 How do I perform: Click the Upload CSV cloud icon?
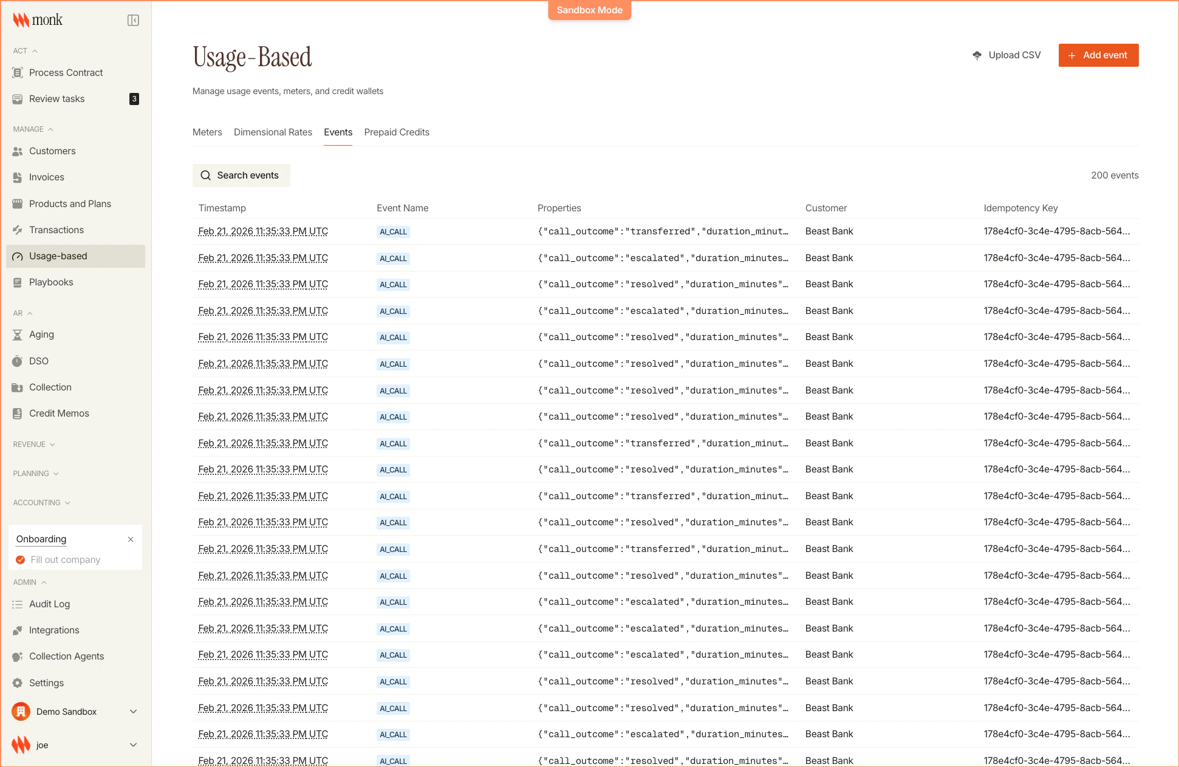pos(977,55)
